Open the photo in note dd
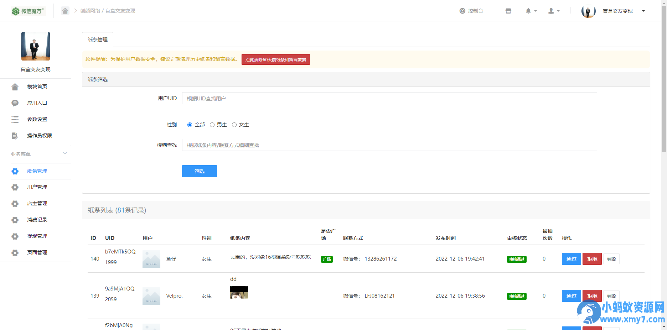667x330 pixels. coord(239,292)
